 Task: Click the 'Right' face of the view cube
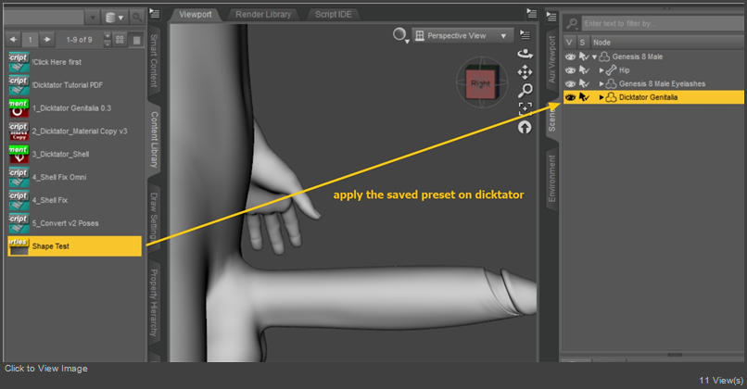[x=480, y=83]
